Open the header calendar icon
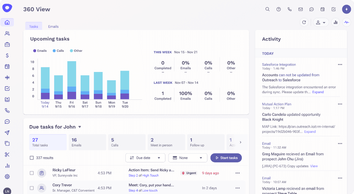Image resolution: width=354 pixels, height=194 pixels. click(322, 9)
